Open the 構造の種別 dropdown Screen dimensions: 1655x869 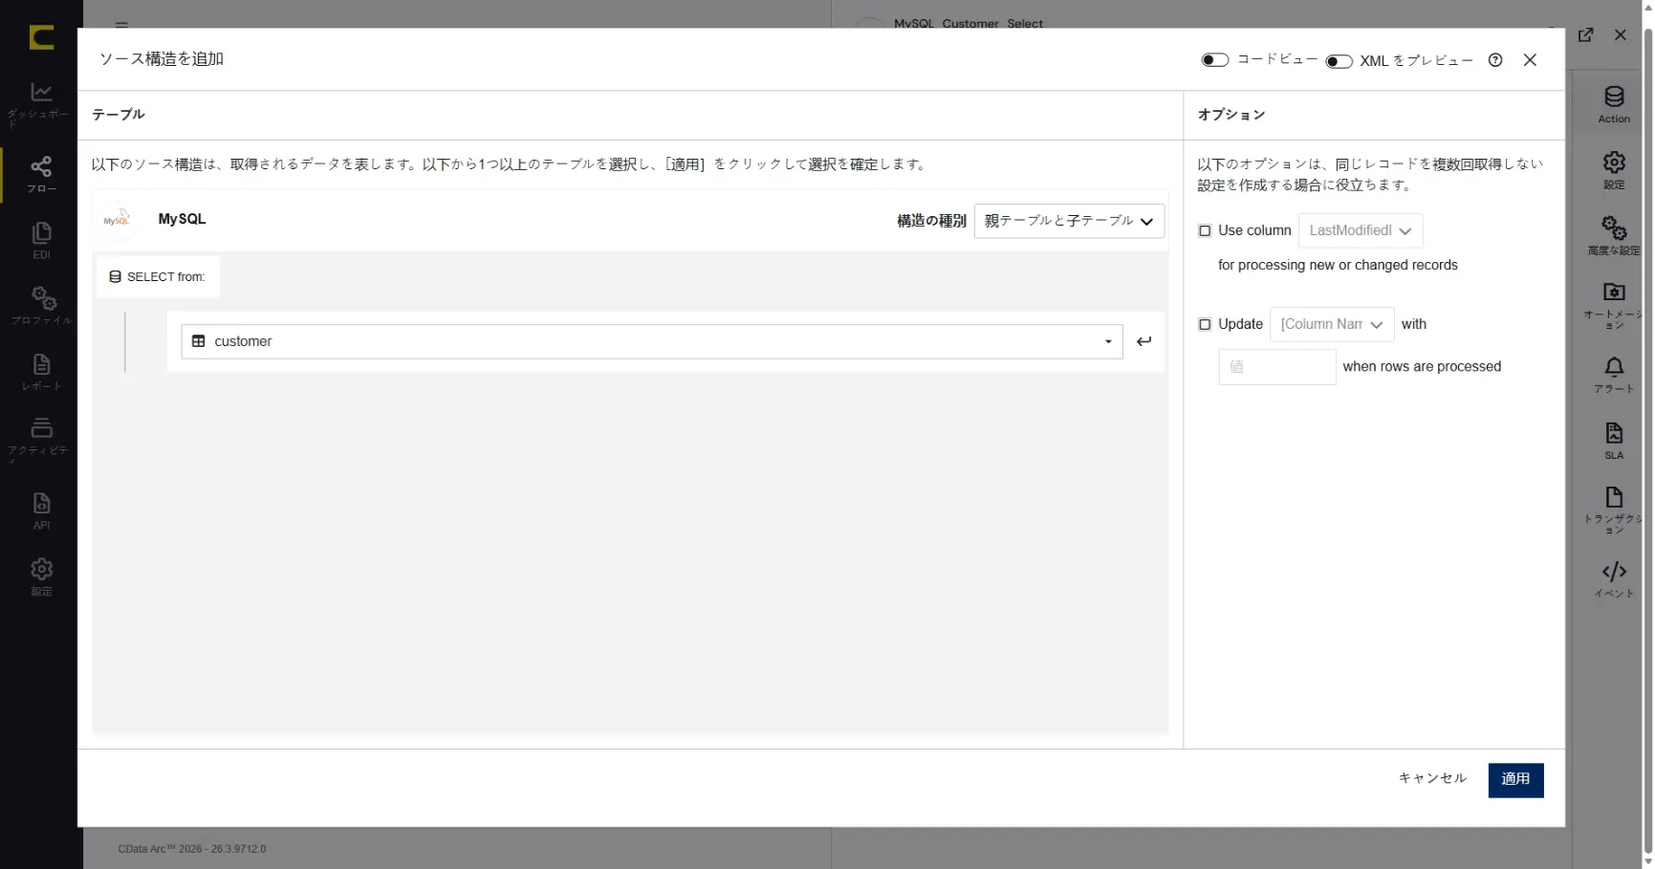1069,221
